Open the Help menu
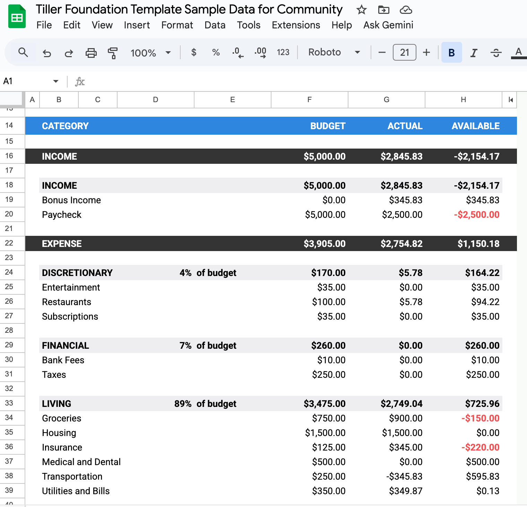 click(342, 25)
